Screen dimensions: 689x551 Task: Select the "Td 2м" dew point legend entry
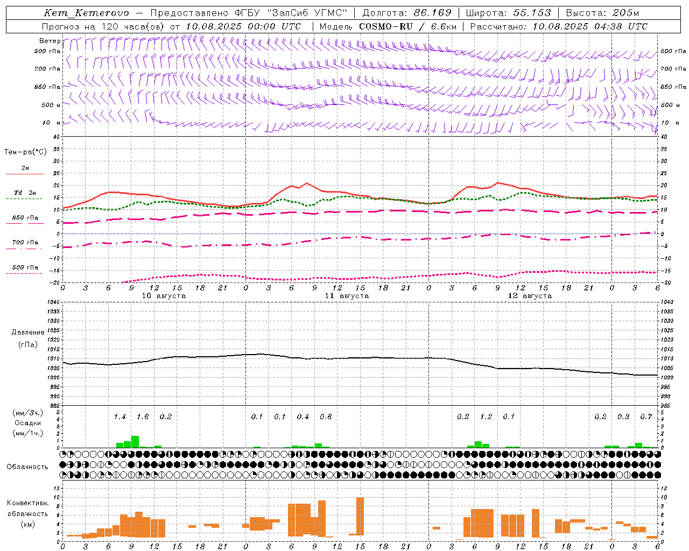[25, 193]
